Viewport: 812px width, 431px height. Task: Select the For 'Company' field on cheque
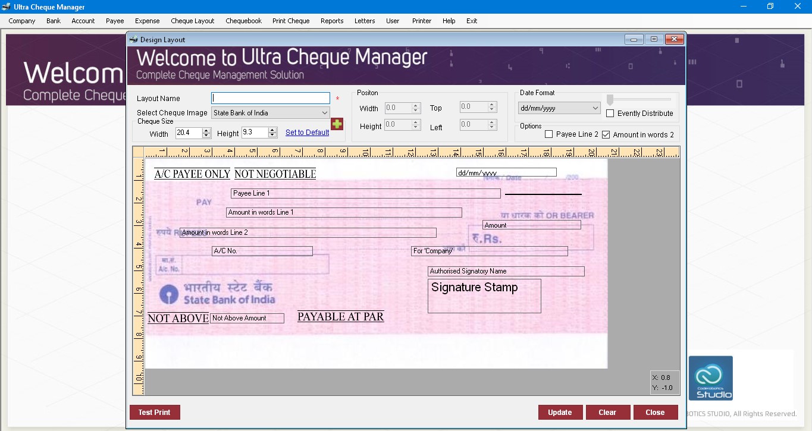click(x=490, y=251)
